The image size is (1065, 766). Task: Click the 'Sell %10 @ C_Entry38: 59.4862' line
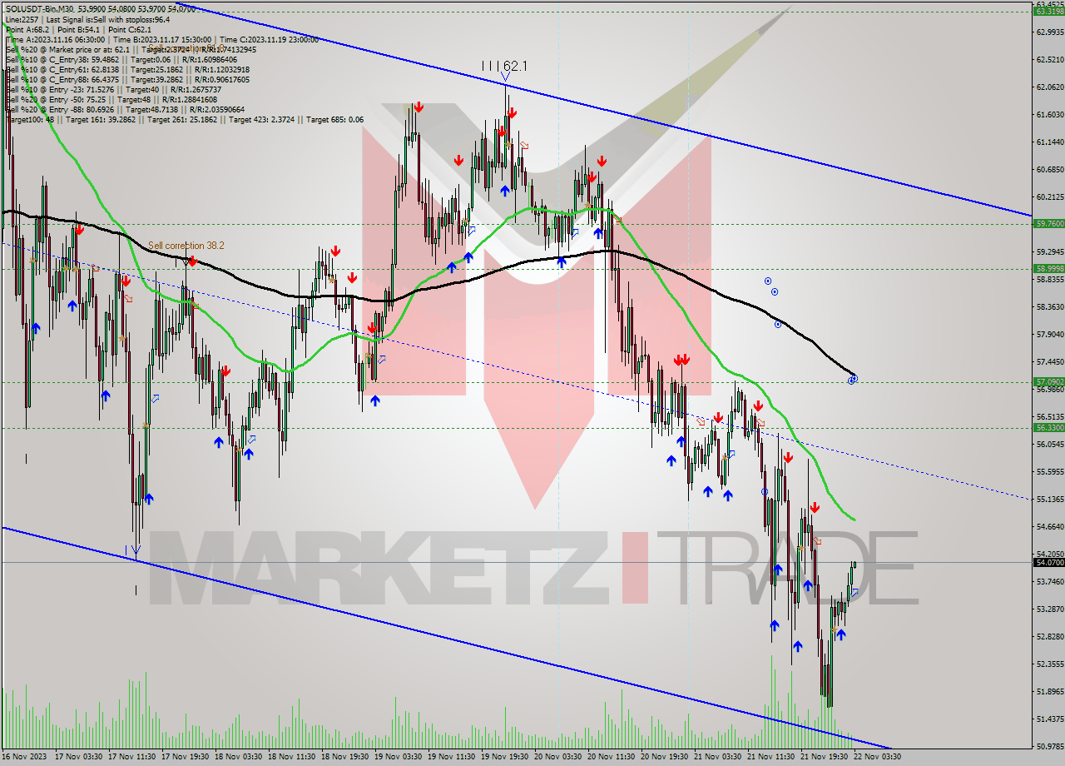tap(121, 59)
